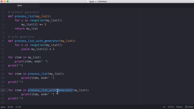Click 'process_list' call on line 18
Screen dimensions: 194x109
point(38,74)
